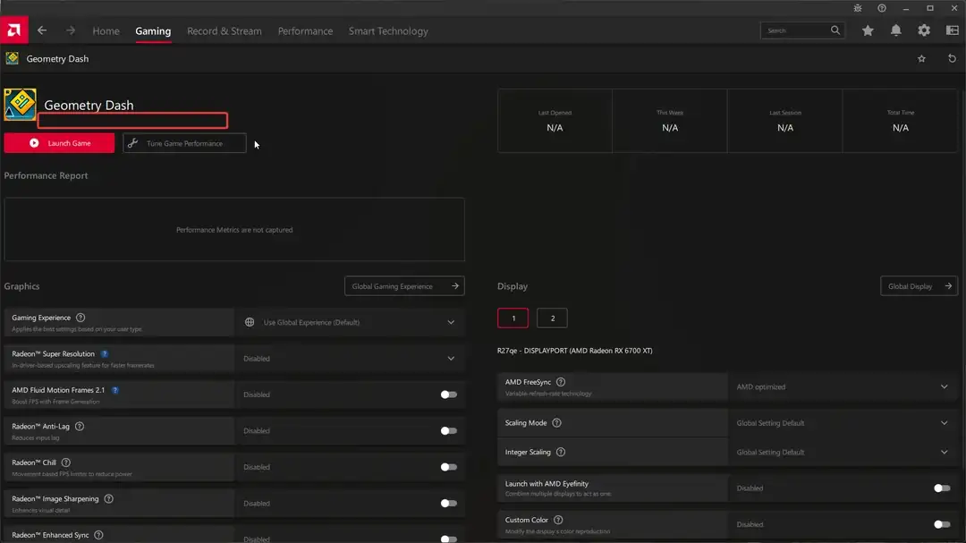Click the Last Opened stat card
The image size is (966, 543).
tap(555, 121)
